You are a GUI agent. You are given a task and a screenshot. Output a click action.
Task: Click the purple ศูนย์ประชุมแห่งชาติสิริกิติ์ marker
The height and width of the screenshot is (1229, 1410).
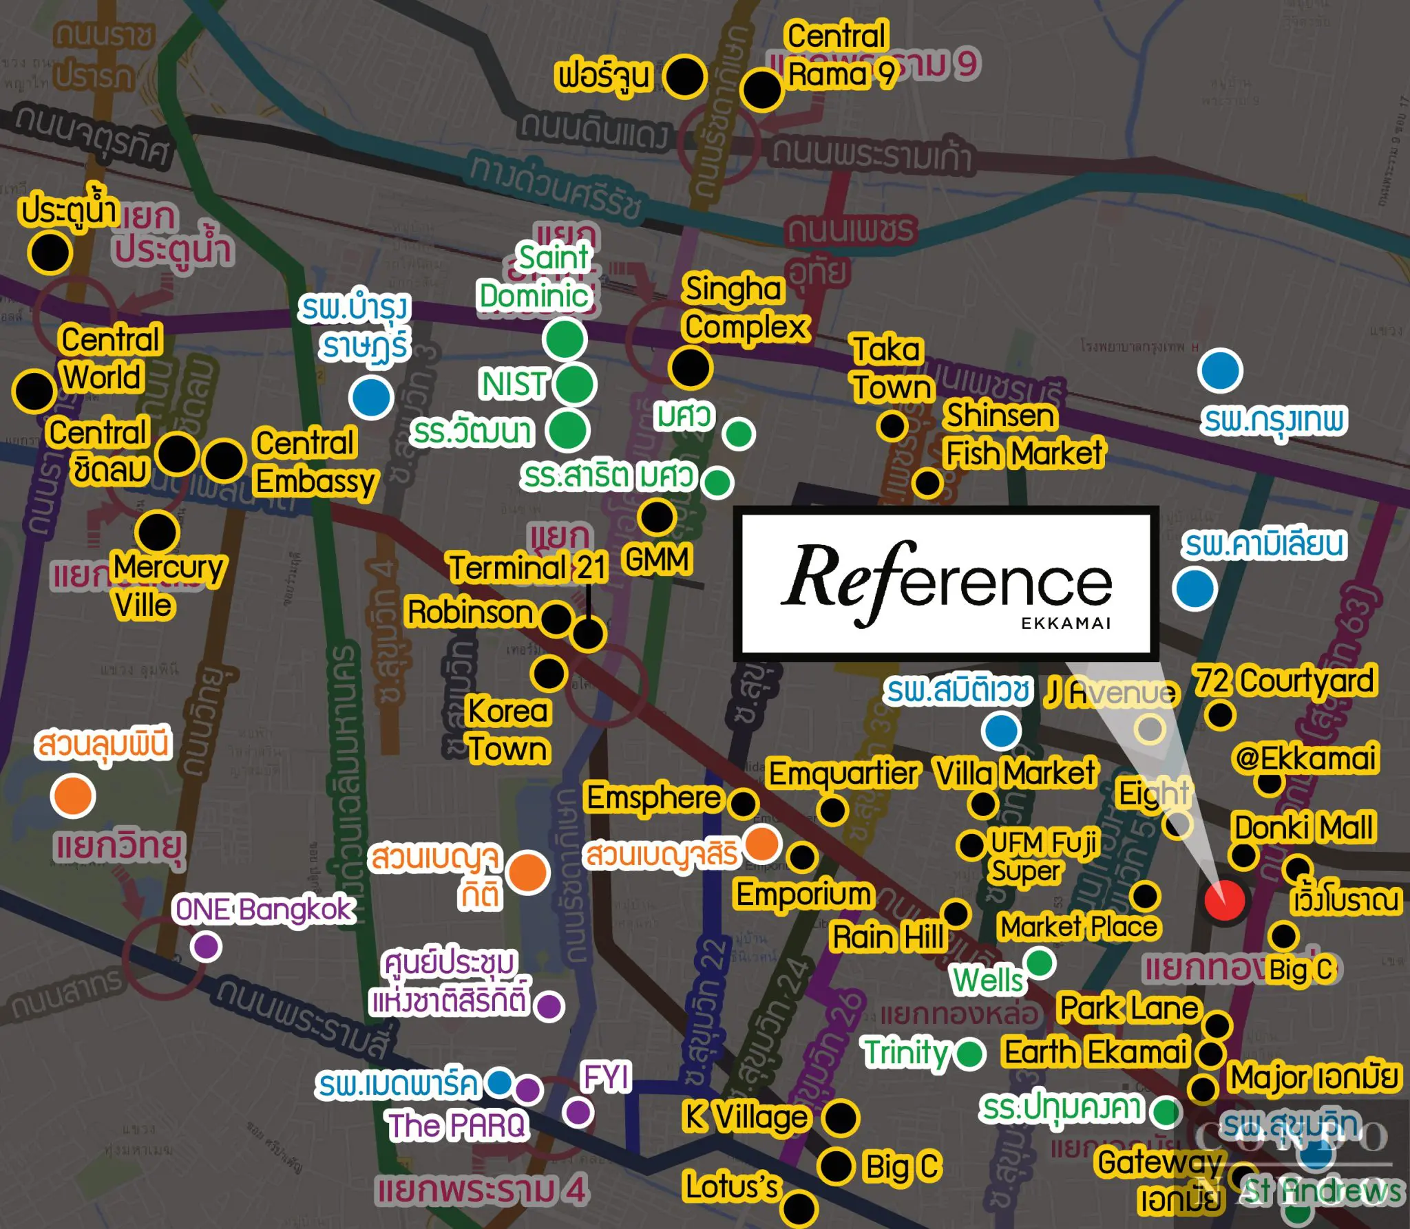pyautogui.click(x=549, y=1007)
